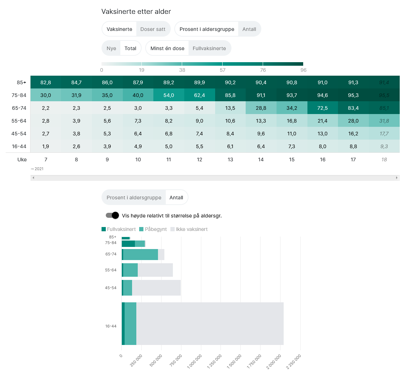The height and width of the screenshot is (378, 415).
Task: Select the Vaksinerte tab
Action: tap(119, 29)
